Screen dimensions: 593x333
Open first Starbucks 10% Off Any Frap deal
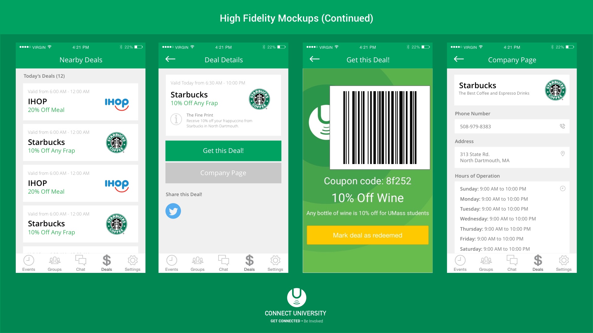(81, 142)
